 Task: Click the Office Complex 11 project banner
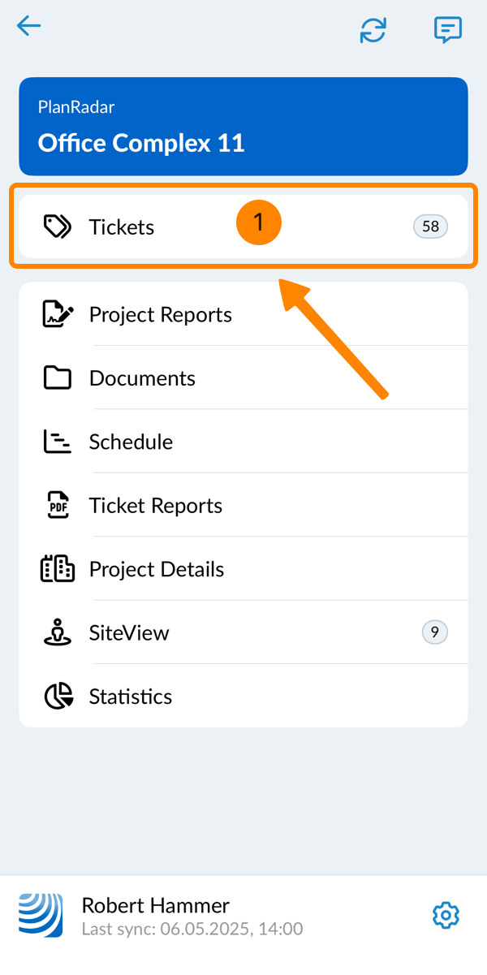click(243, 127)
